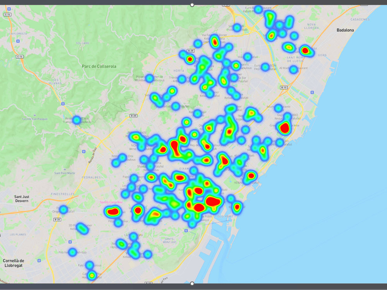
Task: Click the Ronda de Dalt road label
Action: (x=93, y=155)
